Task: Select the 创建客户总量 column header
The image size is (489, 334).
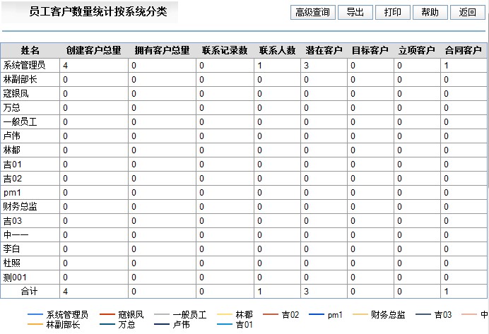Action: 93,51
